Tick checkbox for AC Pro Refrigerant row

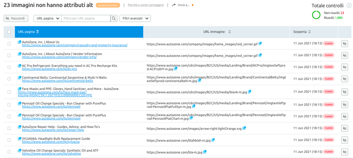(9, 67)
